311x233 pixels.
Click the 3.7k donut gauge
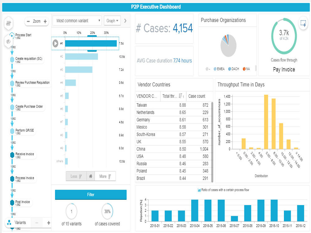284,36
